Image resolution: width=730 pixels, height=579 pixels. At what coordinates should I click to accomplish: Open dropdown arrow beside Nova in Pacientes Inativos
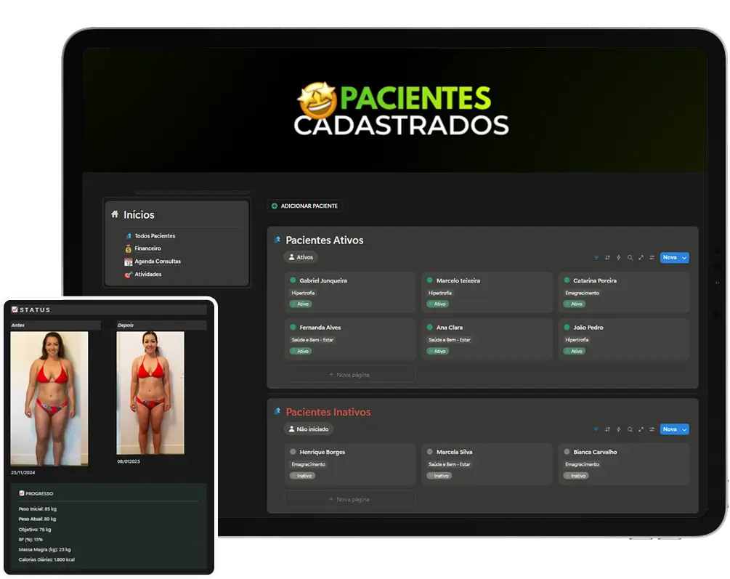pyautogui.click(x=684, y=429)
